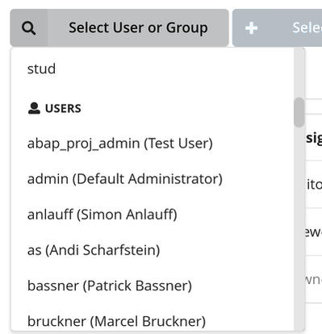Pick anlauff (Simon Anlauff) from the list
The image size is (322, 334).
[x=153, y=215]
